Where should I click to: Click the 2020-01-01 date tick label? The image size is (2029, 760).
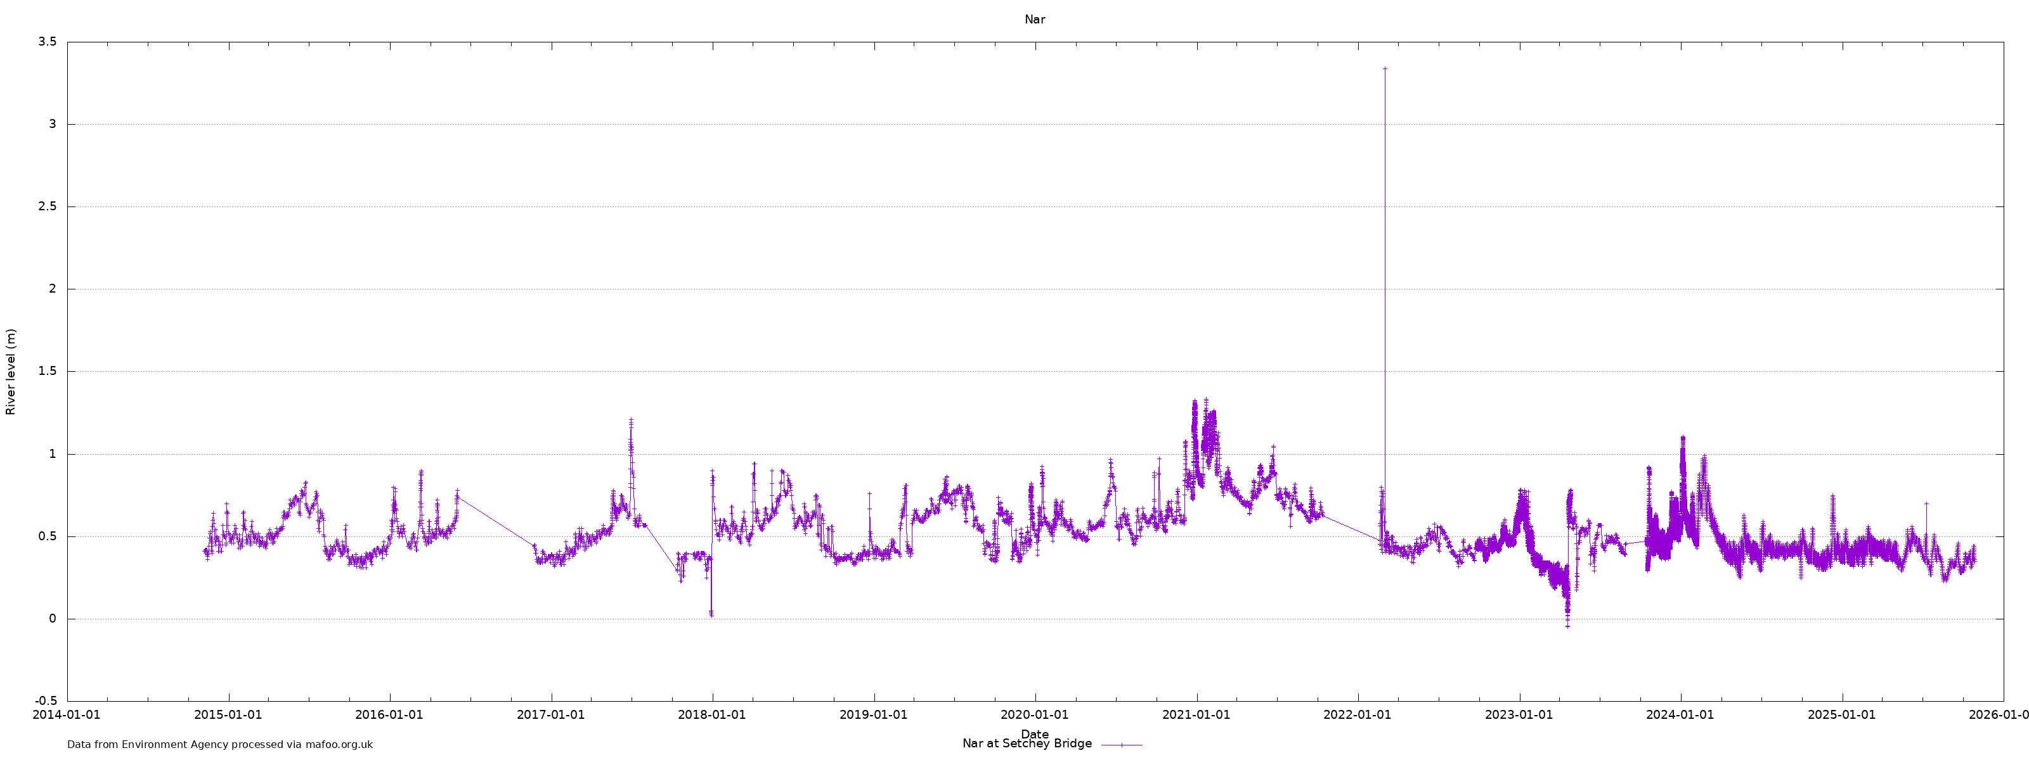1034,715
